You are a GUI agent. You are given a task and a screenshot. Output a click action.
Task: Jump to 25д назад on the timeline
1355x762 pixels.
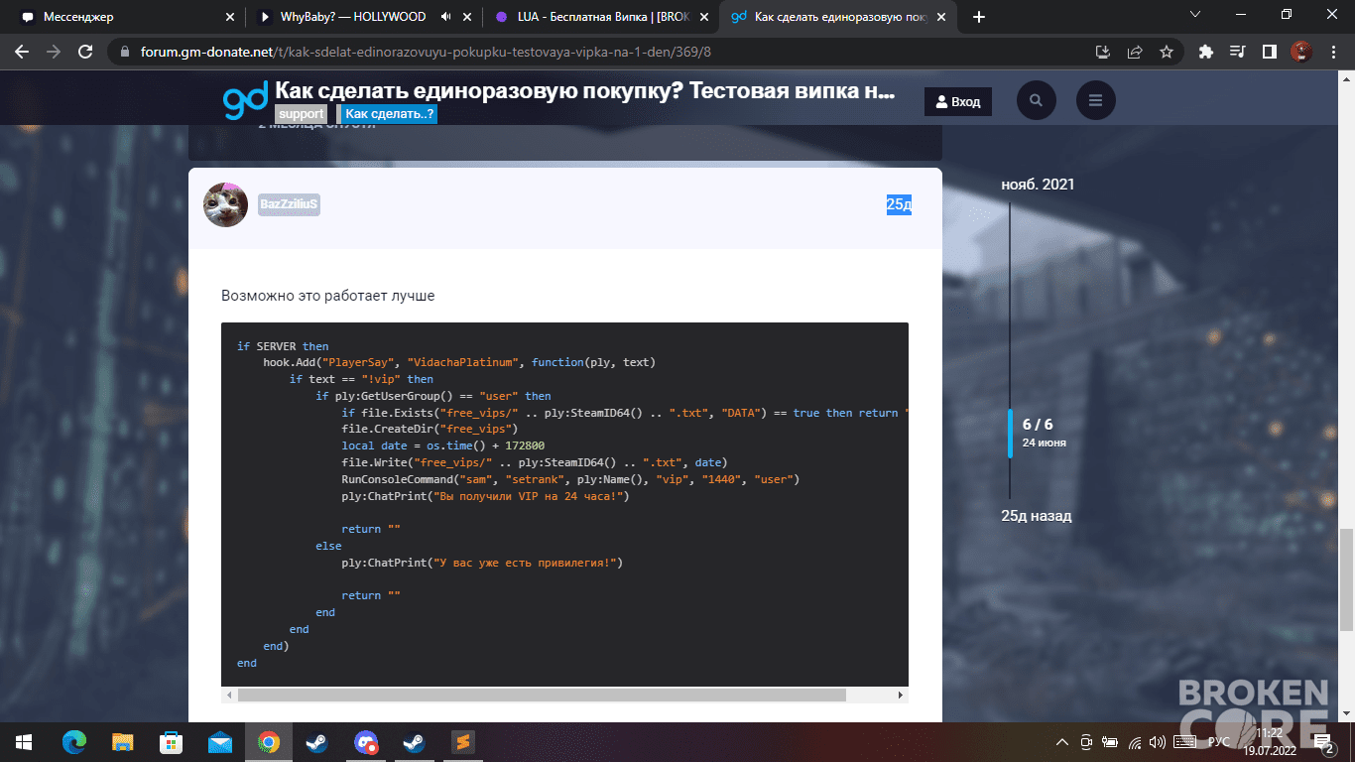click(1037, 516)
